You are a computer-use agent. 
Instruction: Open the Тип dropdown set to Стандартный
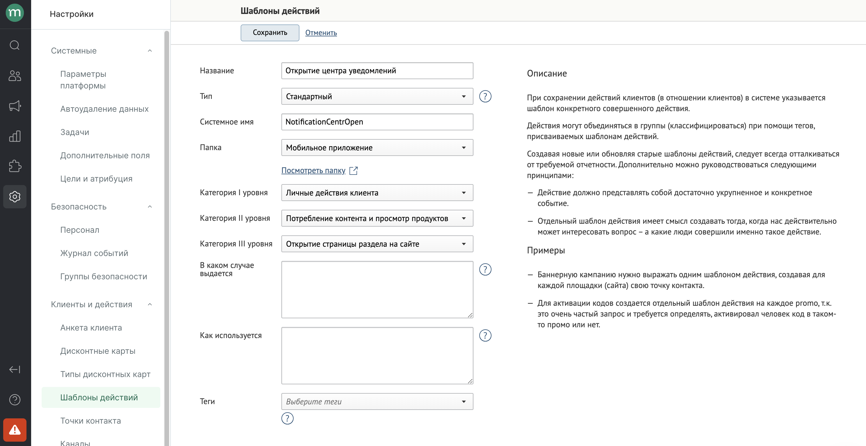(377, 97)
